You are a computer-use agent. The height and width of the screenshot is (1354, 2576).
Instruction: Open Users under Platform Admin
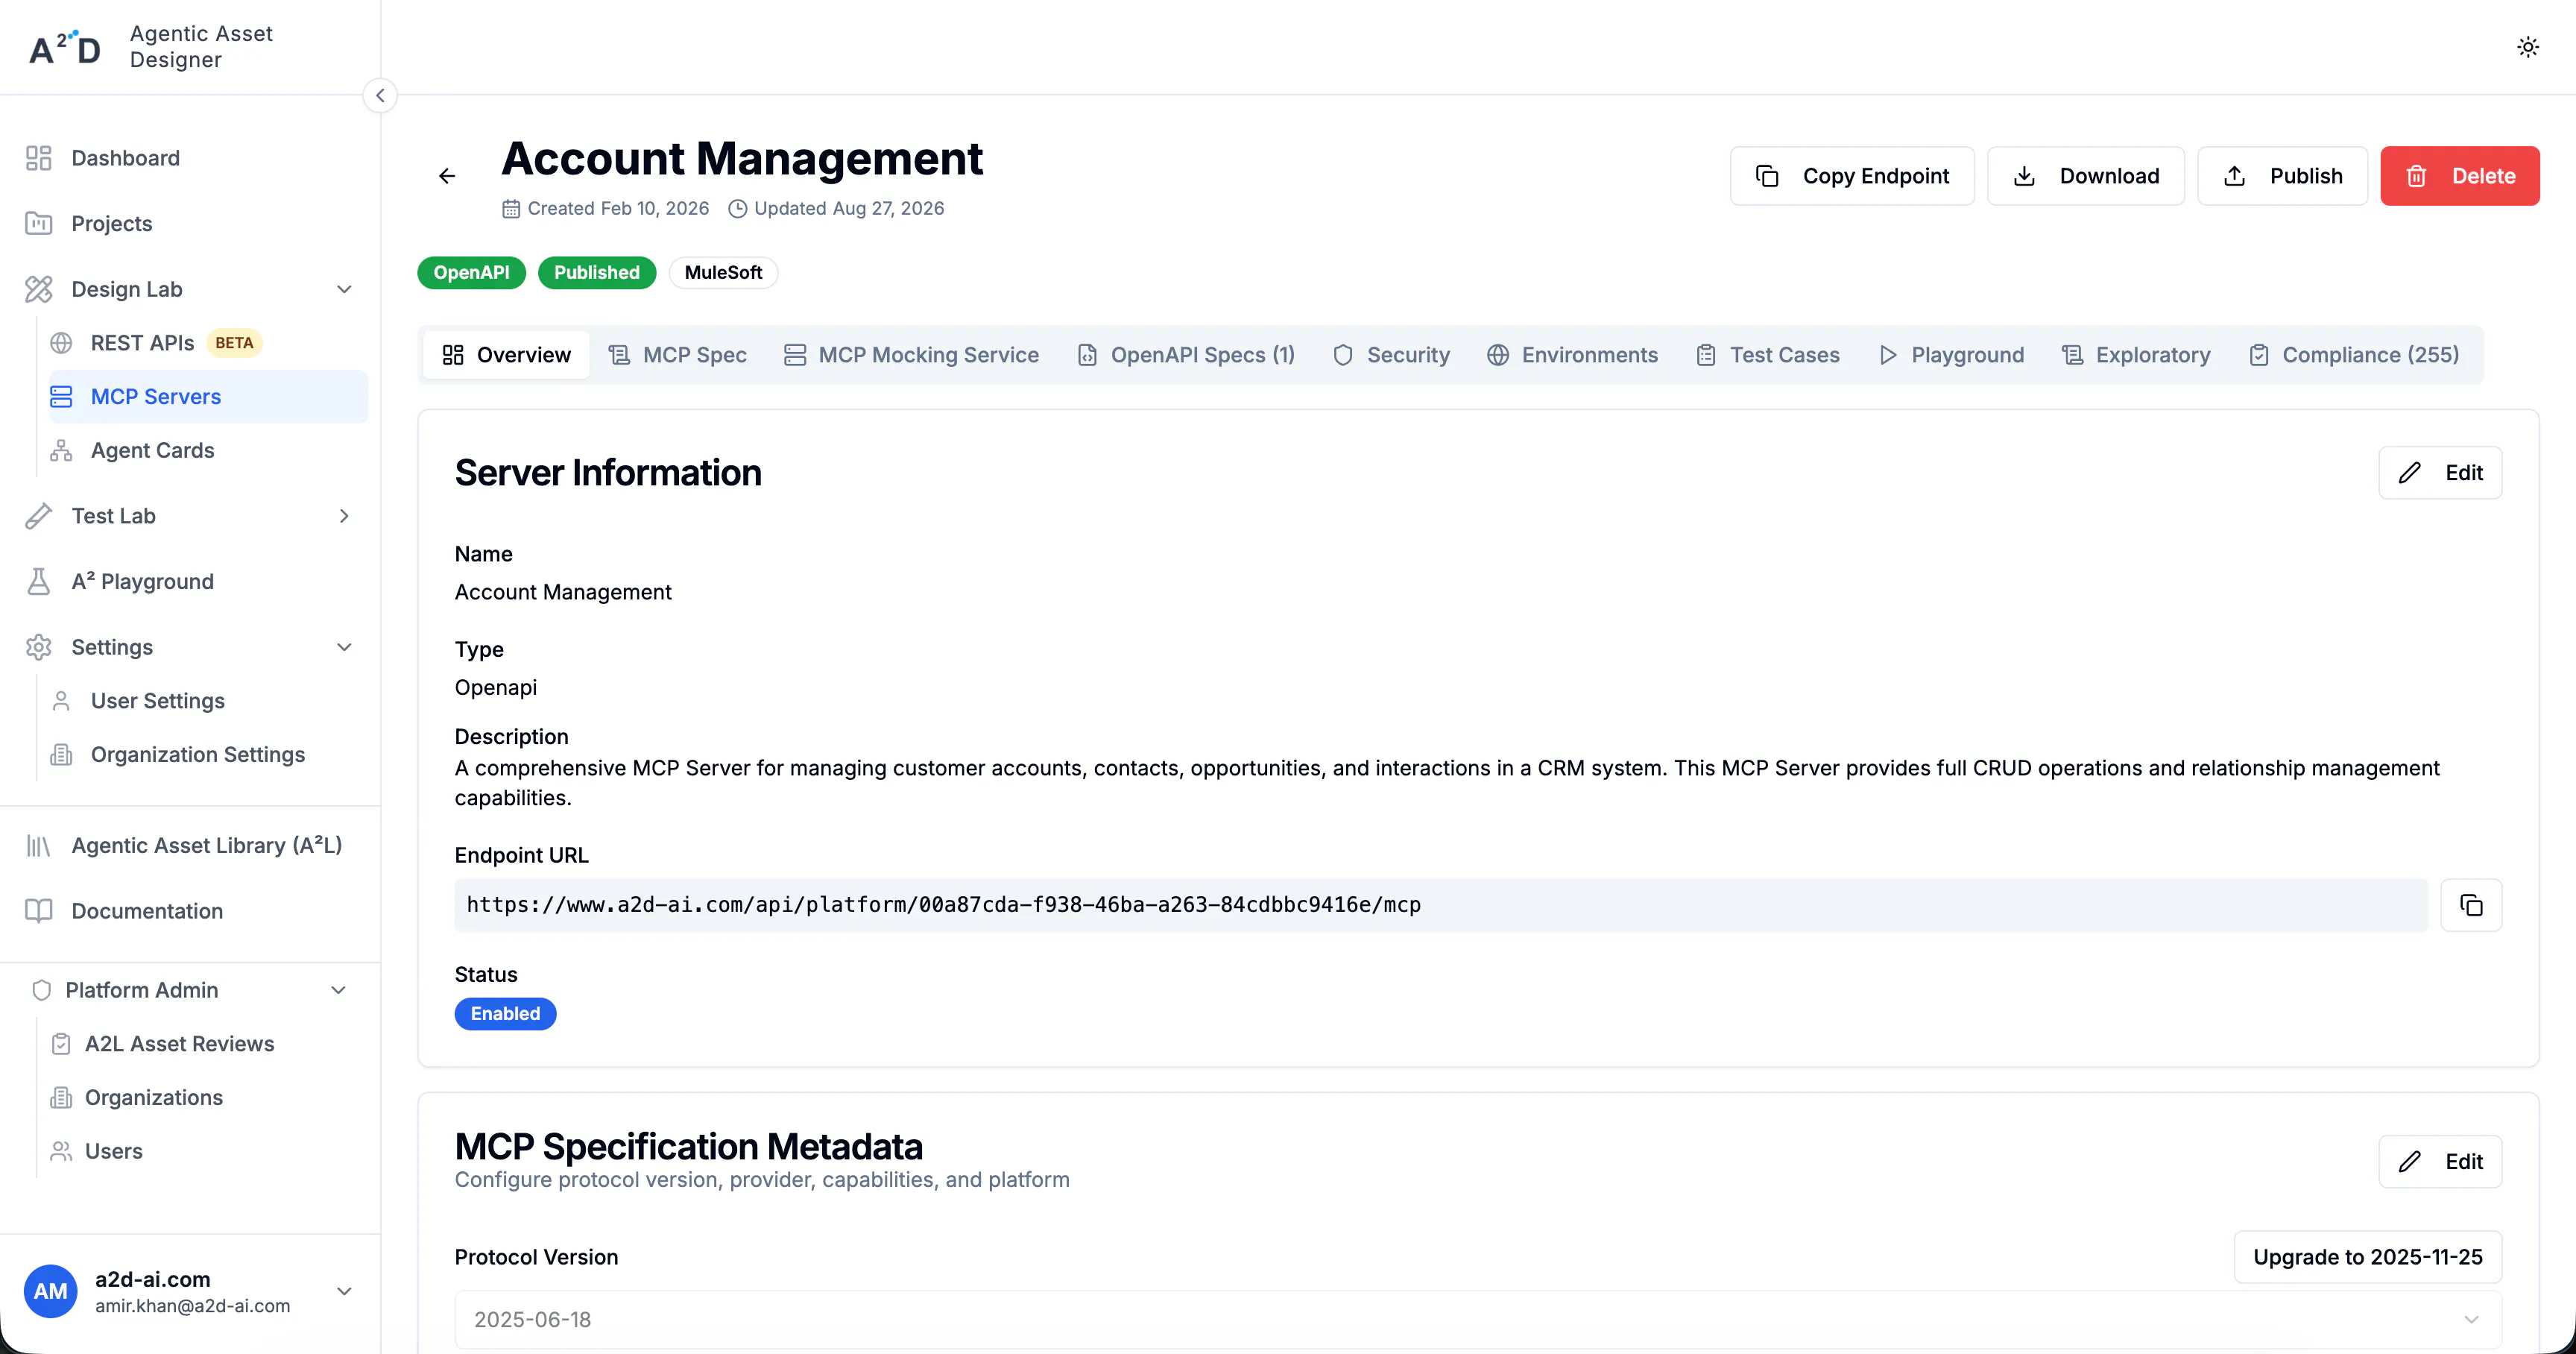click(208, 1151)
